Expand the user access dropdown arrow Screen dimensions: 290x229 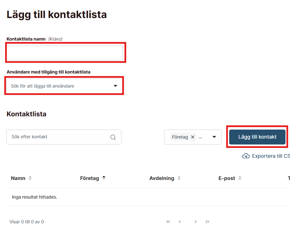pyautogui.click(x=115, y=86)
